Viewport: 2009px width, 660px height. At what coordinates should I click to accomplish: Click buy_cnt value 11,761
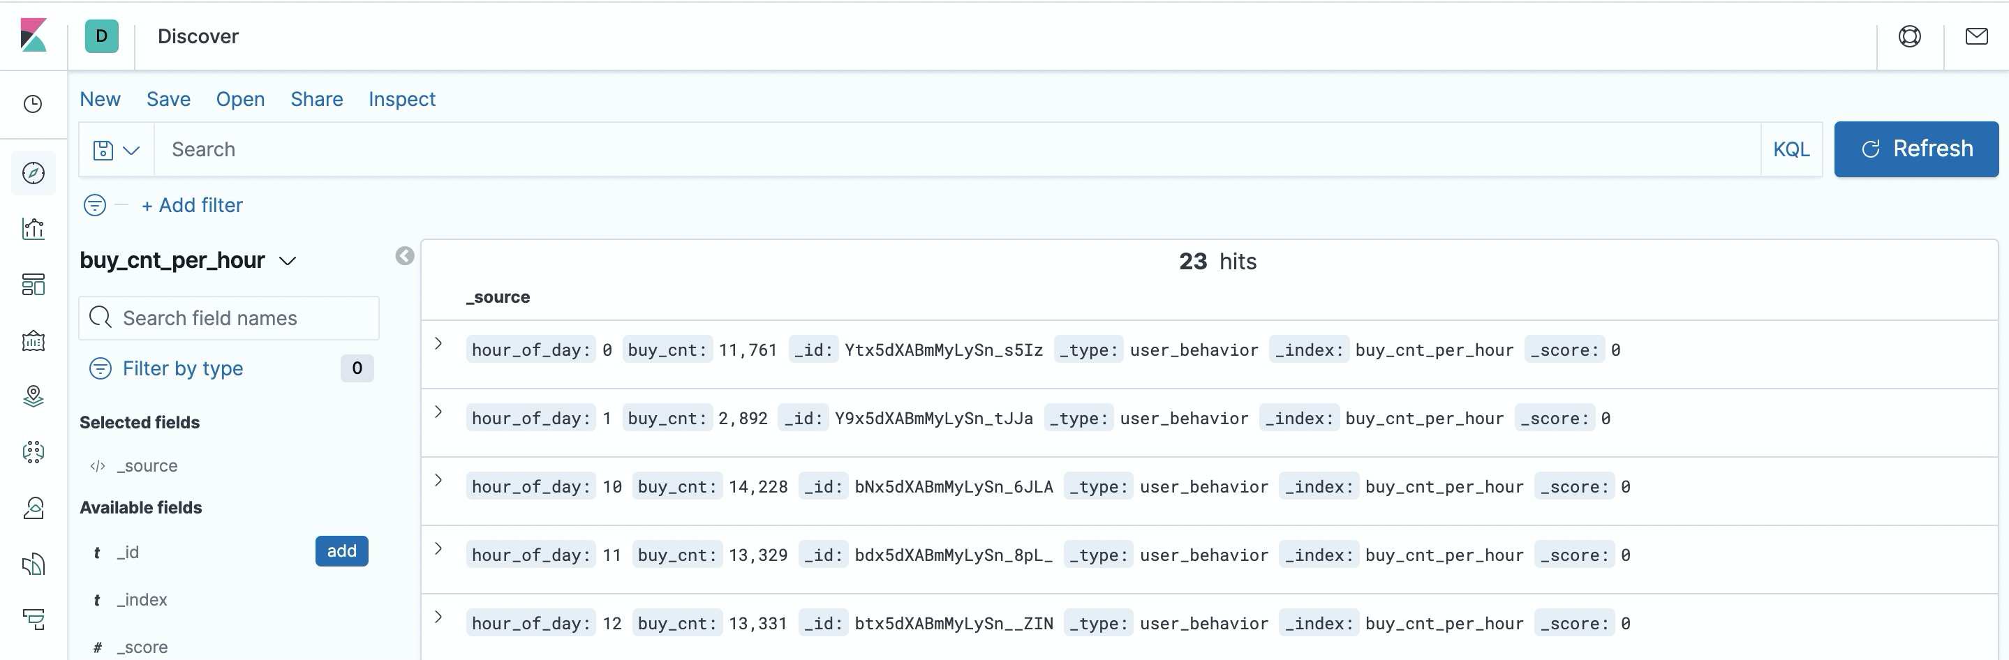[x=748, y=350]
